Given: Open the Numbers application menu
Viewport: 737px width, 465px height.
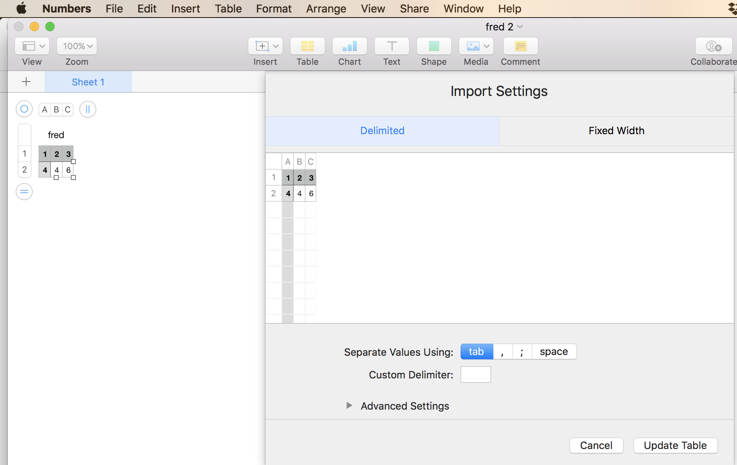Looking at the screenshot, I should [67, 9].
